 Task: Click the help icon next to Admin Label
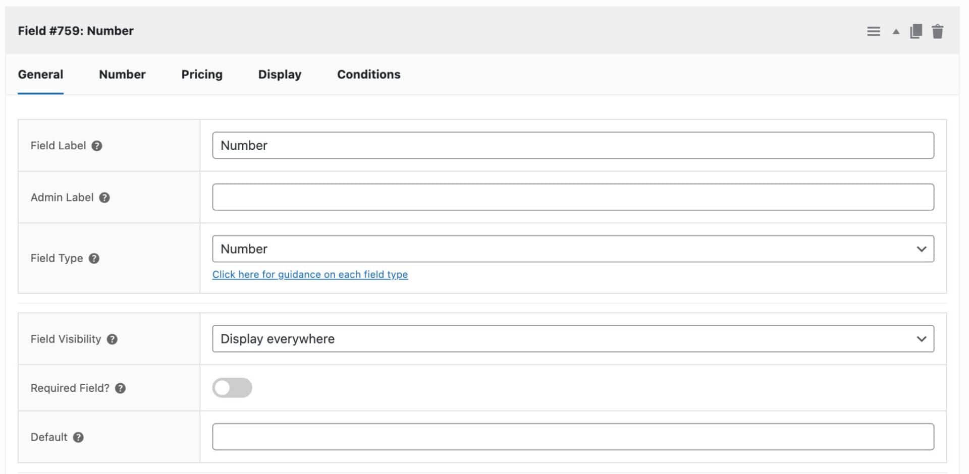click(104, 198)
